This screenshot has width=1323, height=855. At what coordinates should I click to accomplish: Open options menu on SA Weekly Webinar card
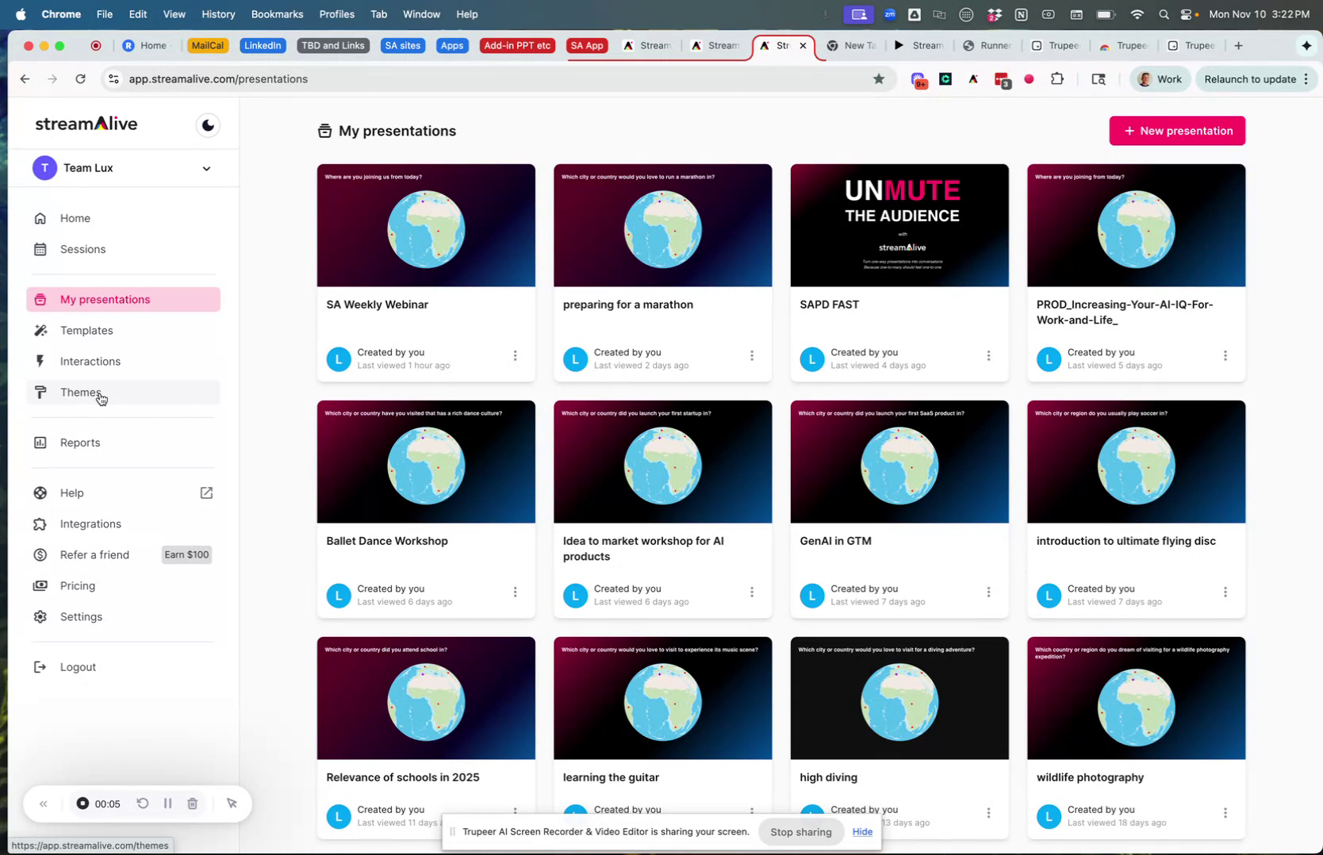click(x=515, y=355)
